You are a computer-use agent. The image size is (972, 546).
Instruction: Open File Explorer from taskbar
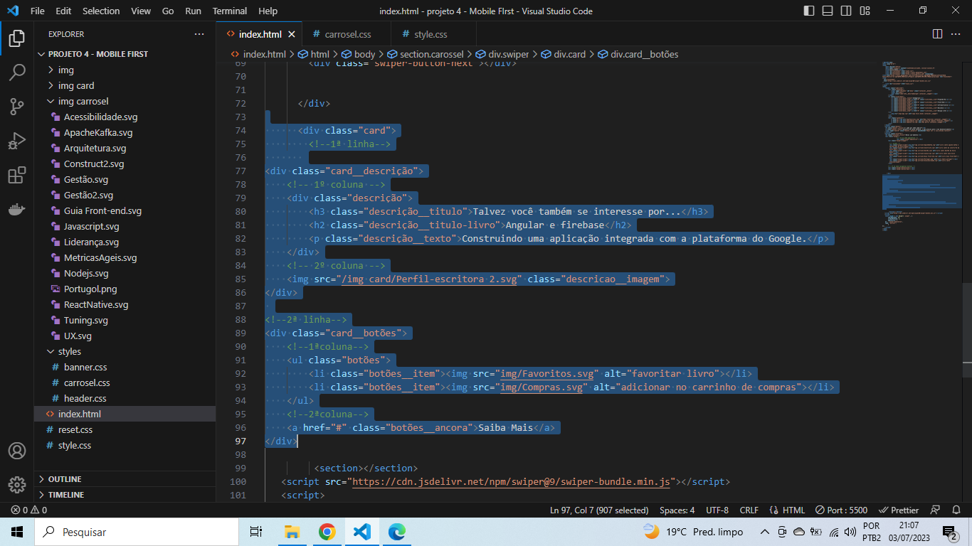click(x=292, y=532)
